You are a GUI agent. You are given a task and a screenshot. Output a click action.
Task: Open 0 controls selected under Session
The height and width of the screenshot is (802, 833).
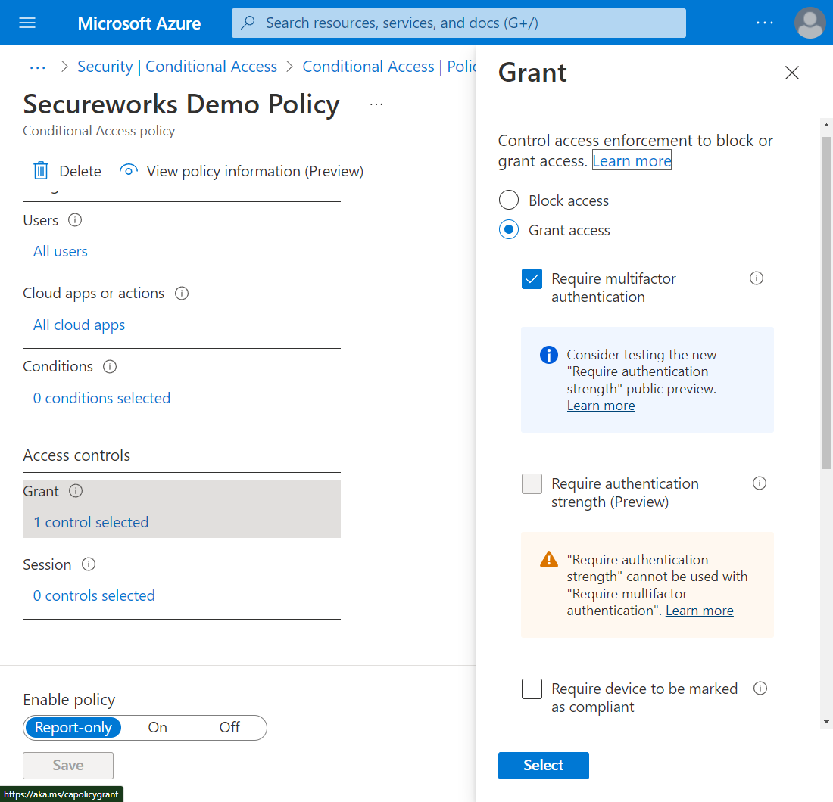94,595
